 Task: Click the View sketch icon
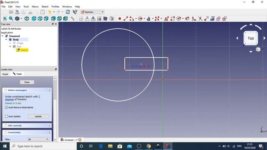[99, 18]
